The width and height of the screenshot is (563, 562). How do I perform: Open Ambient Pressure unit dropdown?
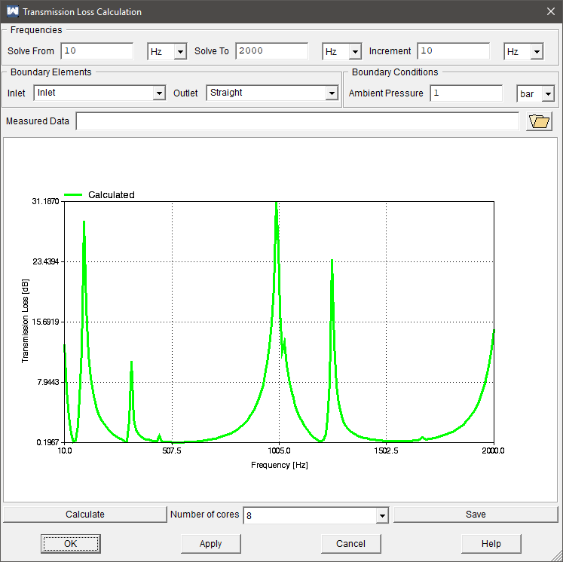tap(548, 94)
